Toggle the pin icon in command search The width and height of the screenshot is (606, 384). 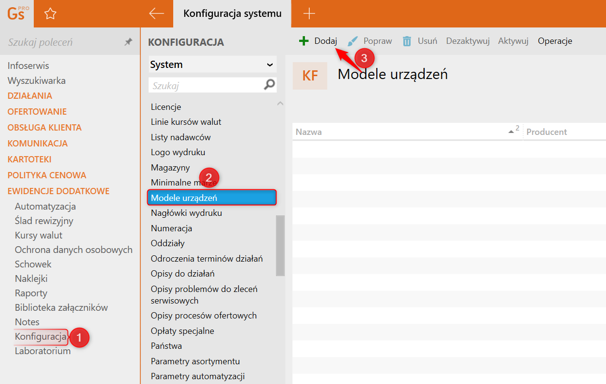(x=128, y=42)
